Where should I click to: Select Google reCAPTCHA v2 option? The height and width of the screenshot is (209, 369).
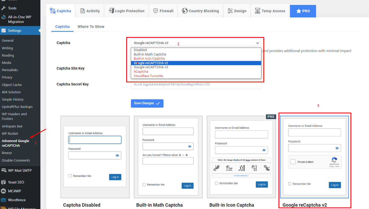(196, 63)
